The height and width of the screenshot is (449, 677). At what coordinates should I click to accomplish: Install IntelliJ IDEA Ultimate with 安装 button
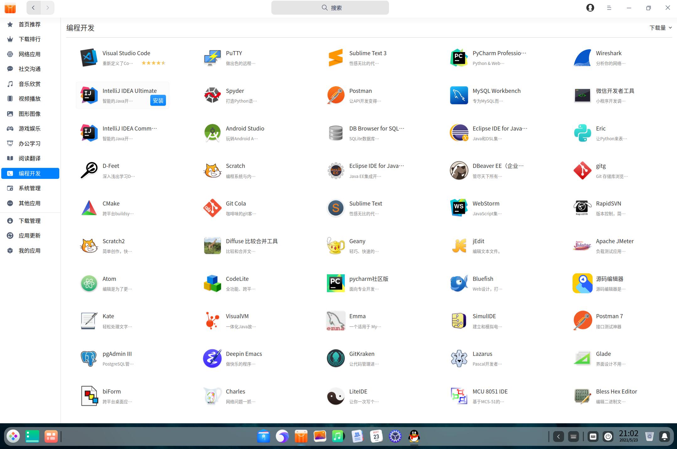point(158,100)
